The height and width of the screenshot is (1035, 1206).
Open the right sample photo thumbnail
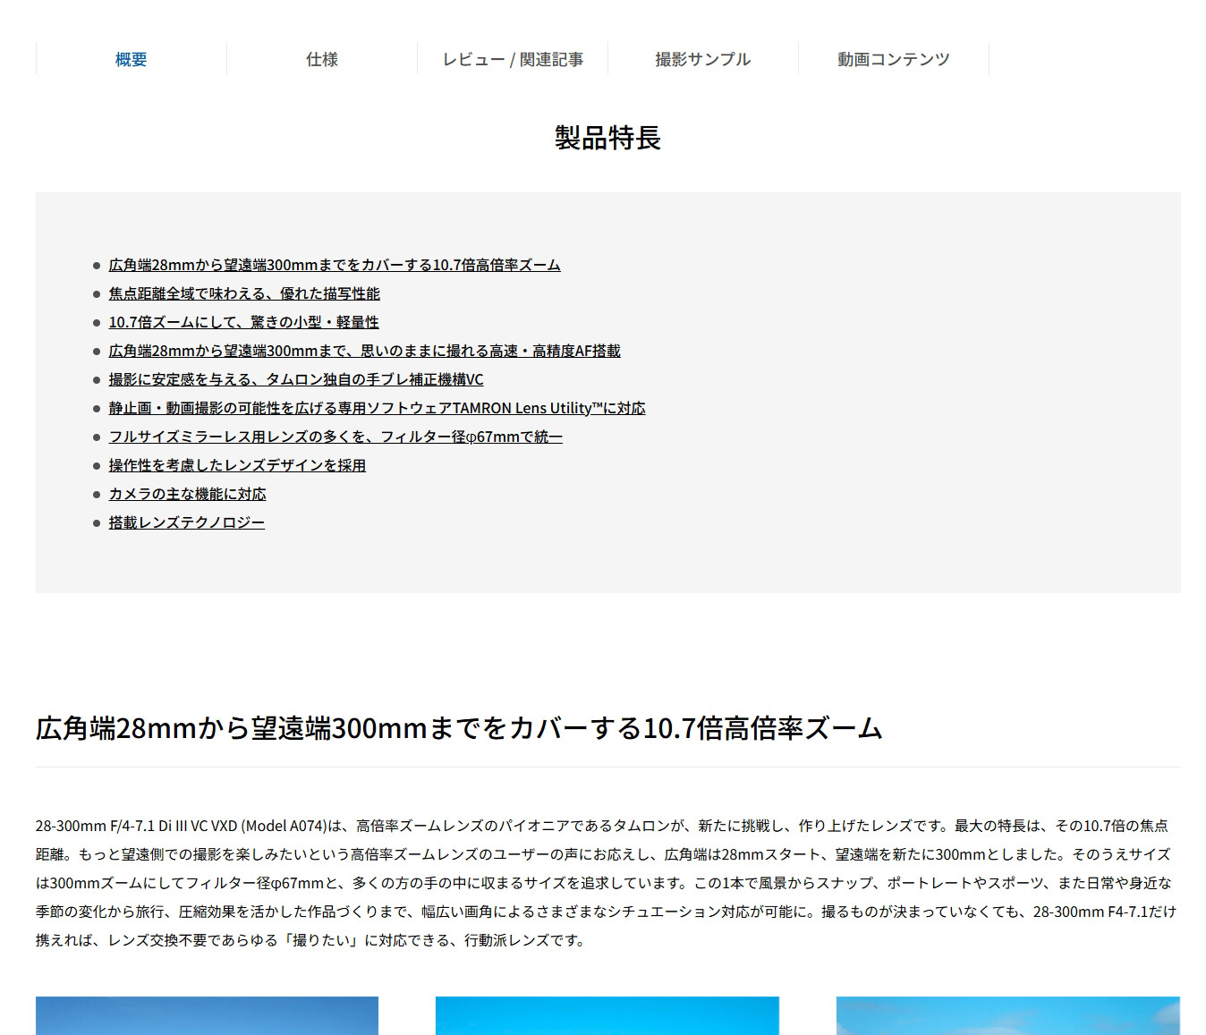[x=1008, y=1015]
